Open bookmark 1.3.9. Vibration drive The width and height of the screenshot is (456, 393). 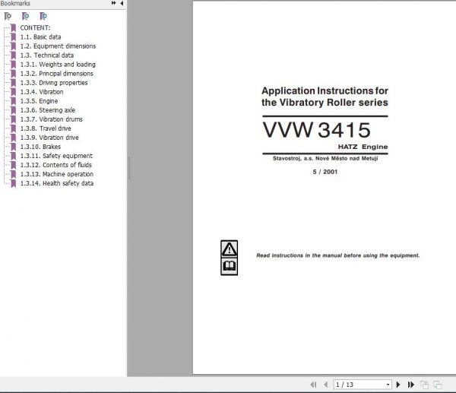[49, 138]
